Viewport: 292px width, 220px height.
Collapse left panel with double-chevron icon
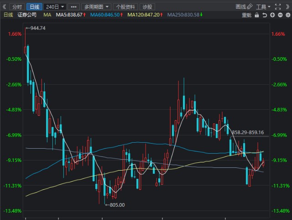tap(5, 7)
